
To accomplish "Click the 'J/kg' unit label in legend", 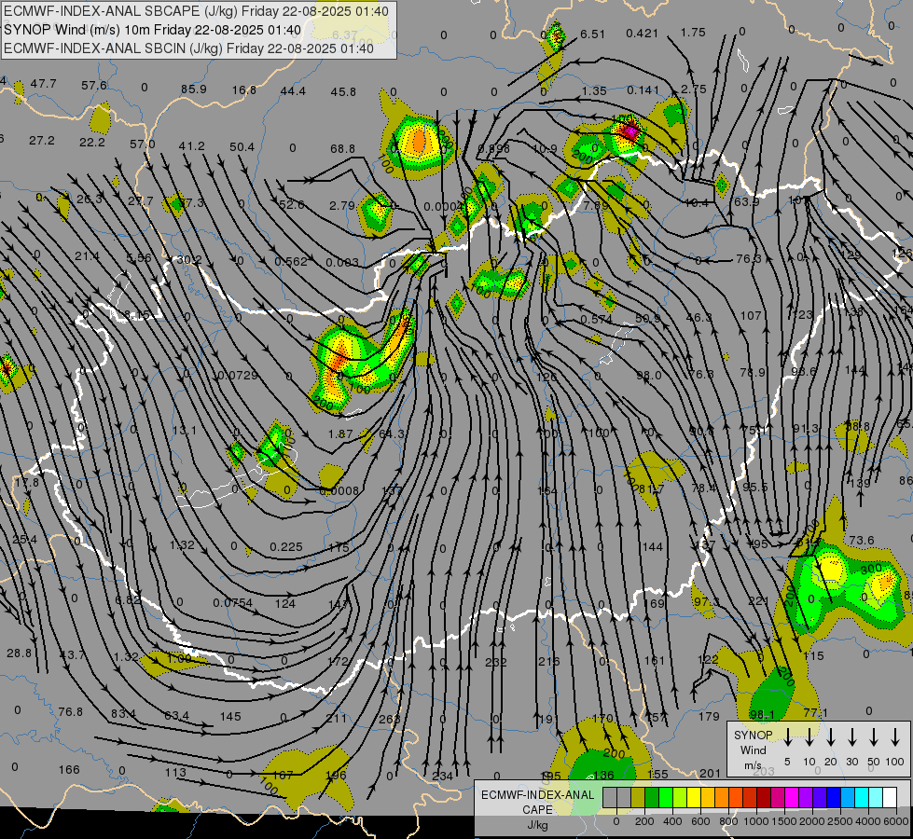I will coord(537,825).
